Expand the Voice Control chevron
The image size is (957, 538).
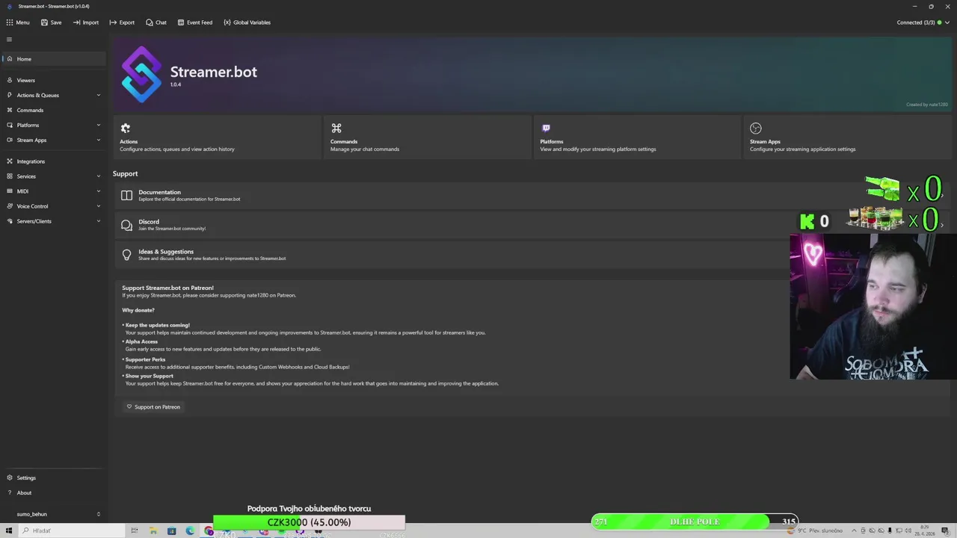[x=98, y=206]
